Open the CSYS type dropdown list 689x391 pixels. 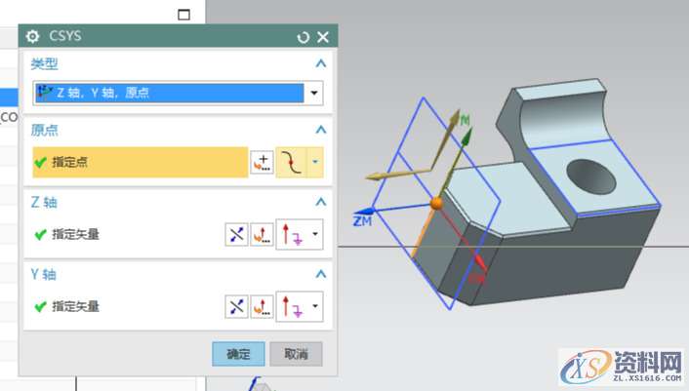point(314,94)
